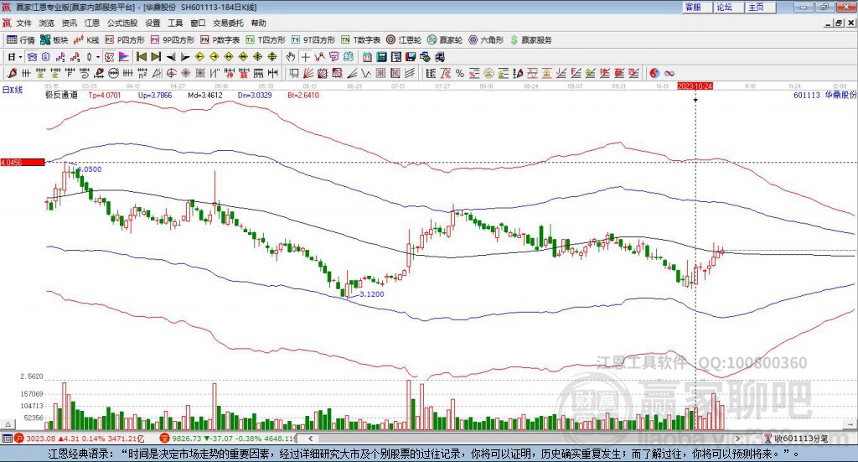Open the 赢家轮 wheel tool
This screenshot has width=858, height=462.
point(445,40)
